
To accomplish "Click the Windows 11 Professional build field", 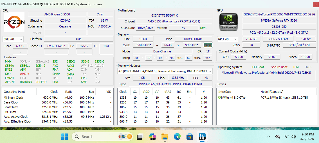I will [x=267, y=75].
